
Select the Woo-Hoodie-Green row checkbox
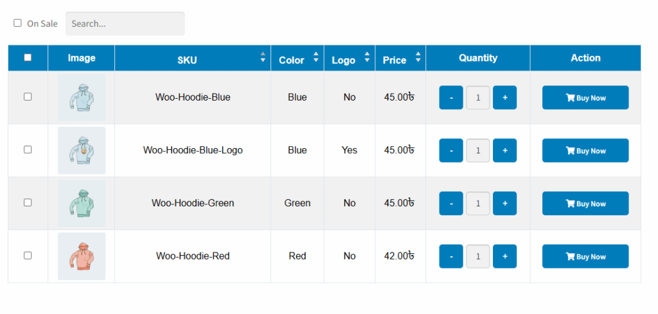pos(28,202)
